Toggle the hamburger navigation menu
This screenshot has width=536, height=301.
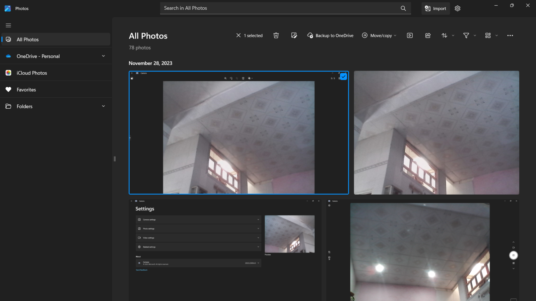8,25
